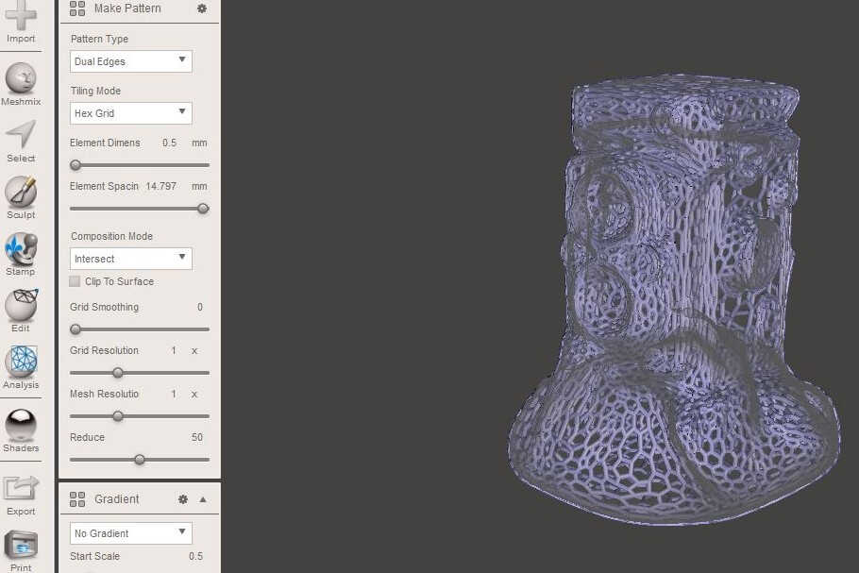Click the Make Pattern panel title
The height and width of the screenshot is (573, 859).
click(x=127, y=8)
